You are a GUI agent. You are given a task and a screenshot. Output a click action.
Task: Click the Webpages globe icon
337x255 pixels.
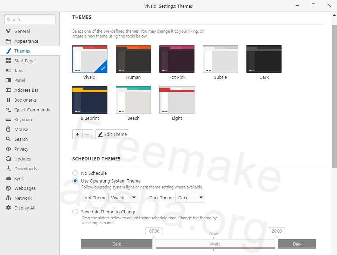[x=8, y=188]
